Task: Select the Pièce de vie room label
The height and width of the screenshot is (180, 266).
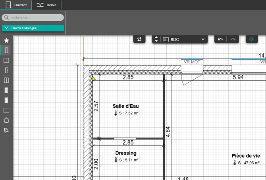Action: tap(246, 156)
